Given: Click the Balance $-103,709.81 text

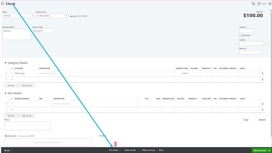Looking at the screenshot, I should coord(78,16).
